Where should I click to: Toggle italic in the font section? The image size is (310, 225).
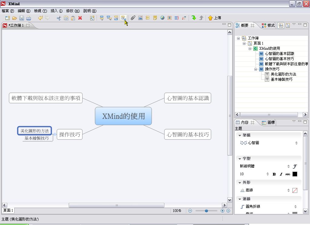point(281,174)
